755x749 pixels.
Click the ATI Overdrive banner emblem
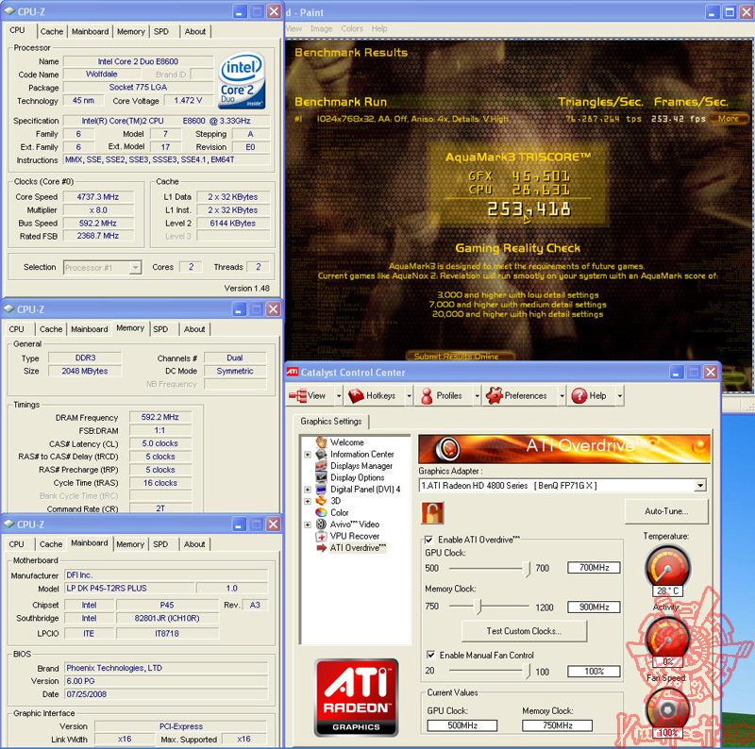[x=447, y=449]
